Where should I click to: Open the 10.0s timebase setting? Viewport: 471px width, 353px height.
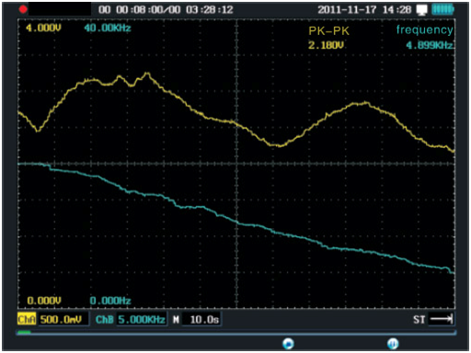(204, 320)
